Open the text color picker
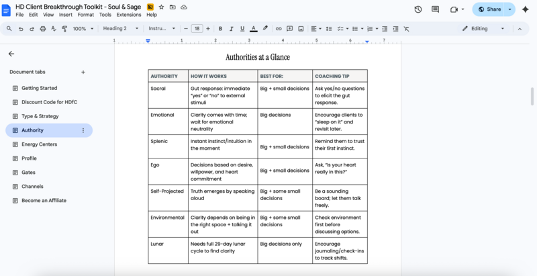537x276 pixels. [x=253, y=29]
